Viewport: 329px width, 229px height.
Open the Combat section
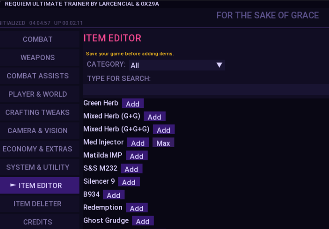pyautogui.click(x=37, y=39)
